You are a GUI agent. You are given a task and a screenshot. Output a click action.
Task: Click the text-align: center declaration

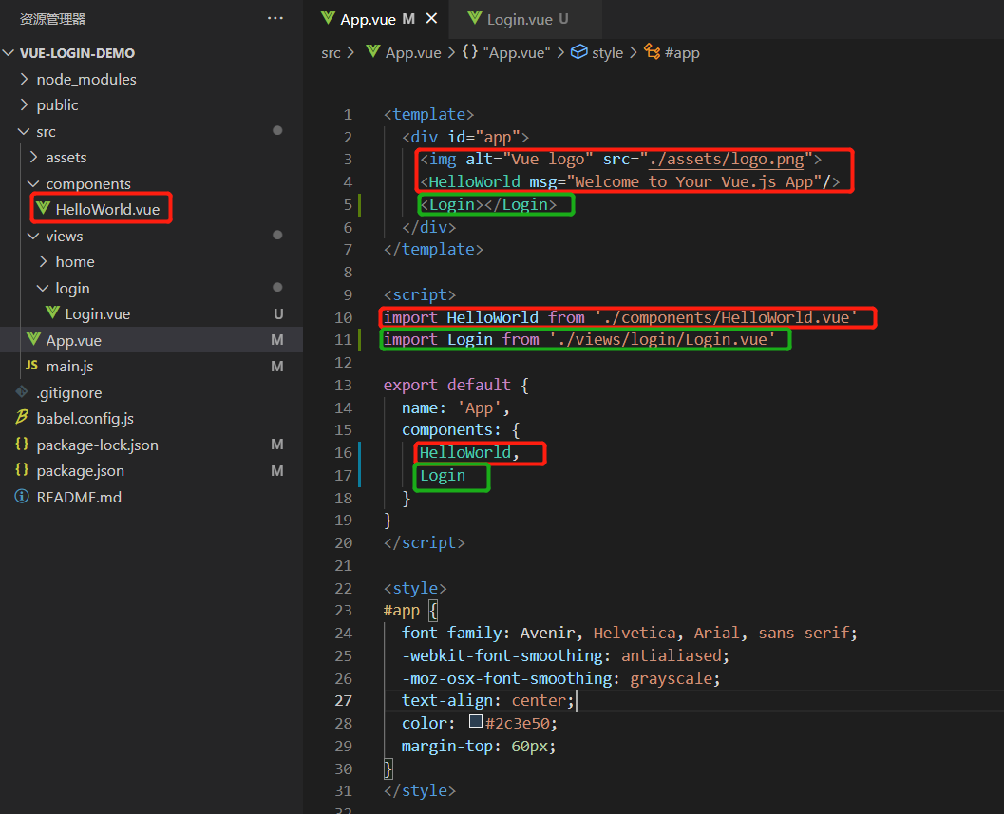pyautogui.click(x=488, y=701)
